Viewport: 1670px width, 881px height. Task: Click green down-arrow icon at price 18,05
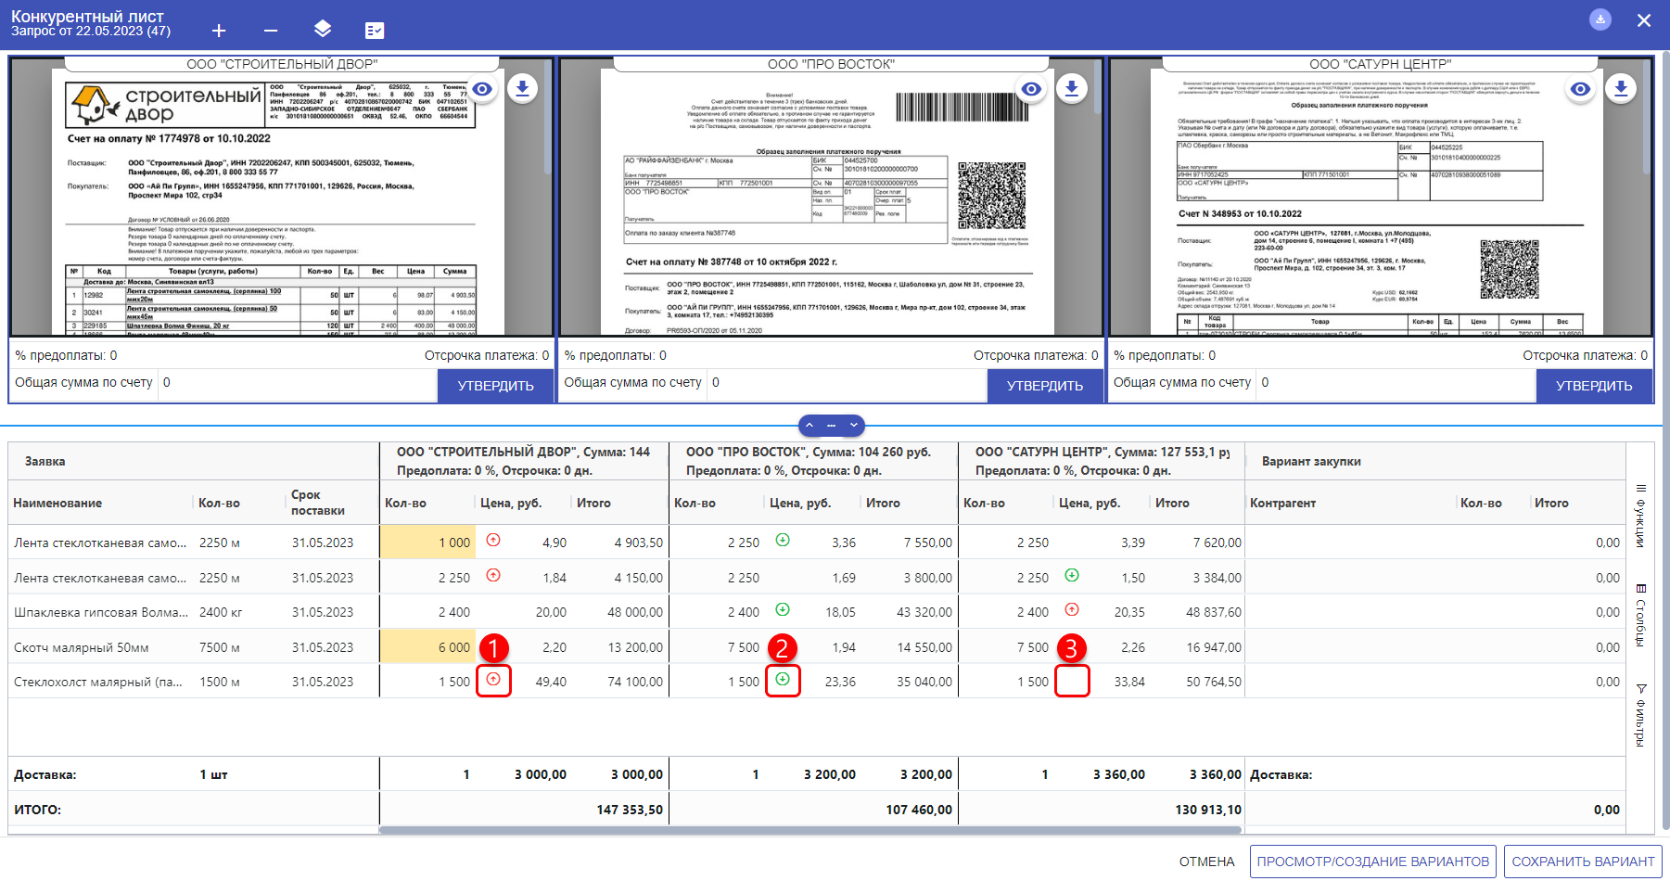tap(783, 609)
